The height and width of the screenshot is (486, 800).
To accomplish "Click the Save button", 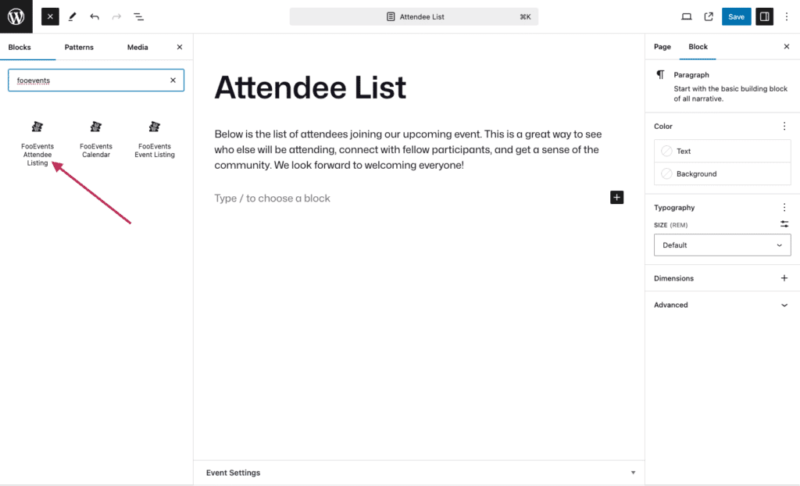I will point(735,16).
